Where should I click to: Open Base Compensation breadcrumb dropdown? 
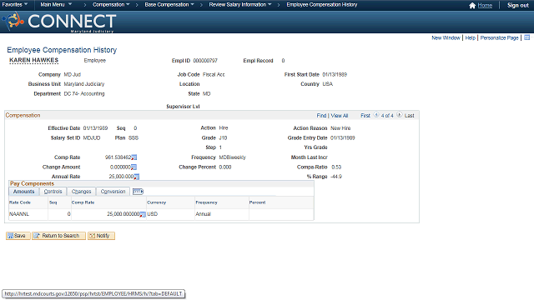click(x=169, y=5)
